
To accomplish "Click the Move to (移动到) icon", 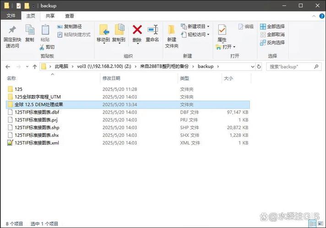I will click(103, 30).
